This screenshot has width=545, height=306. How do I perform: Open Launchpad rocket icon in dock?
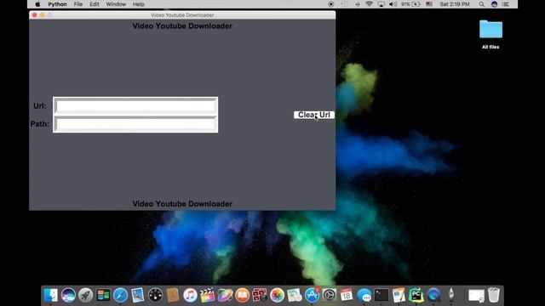pyautogui.click(x=85, y=295)
